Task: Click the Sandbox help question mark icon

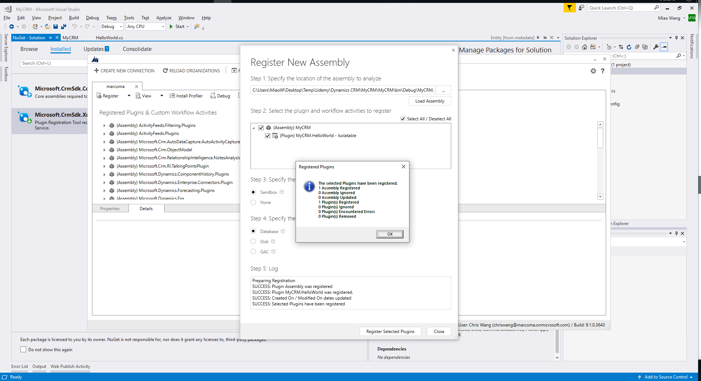Action: point(282,192)
